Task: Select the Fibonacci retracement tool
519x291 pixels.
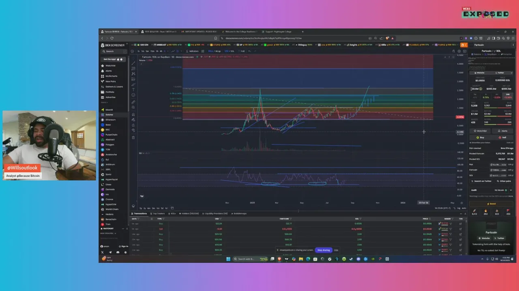Action: (133, 68)
